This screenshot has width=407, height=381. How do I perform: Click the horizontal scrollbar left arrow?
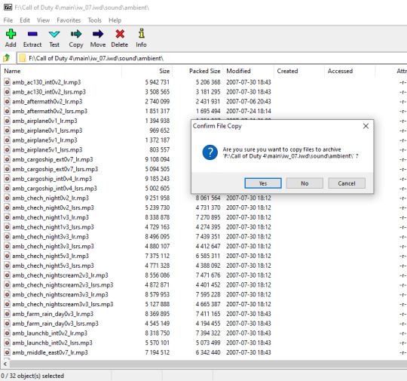click(x=5, y=364)
